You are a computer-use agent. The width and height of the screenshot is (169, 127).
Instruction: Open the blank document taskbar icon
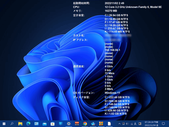pyautogui.click(x=109, y=124)
